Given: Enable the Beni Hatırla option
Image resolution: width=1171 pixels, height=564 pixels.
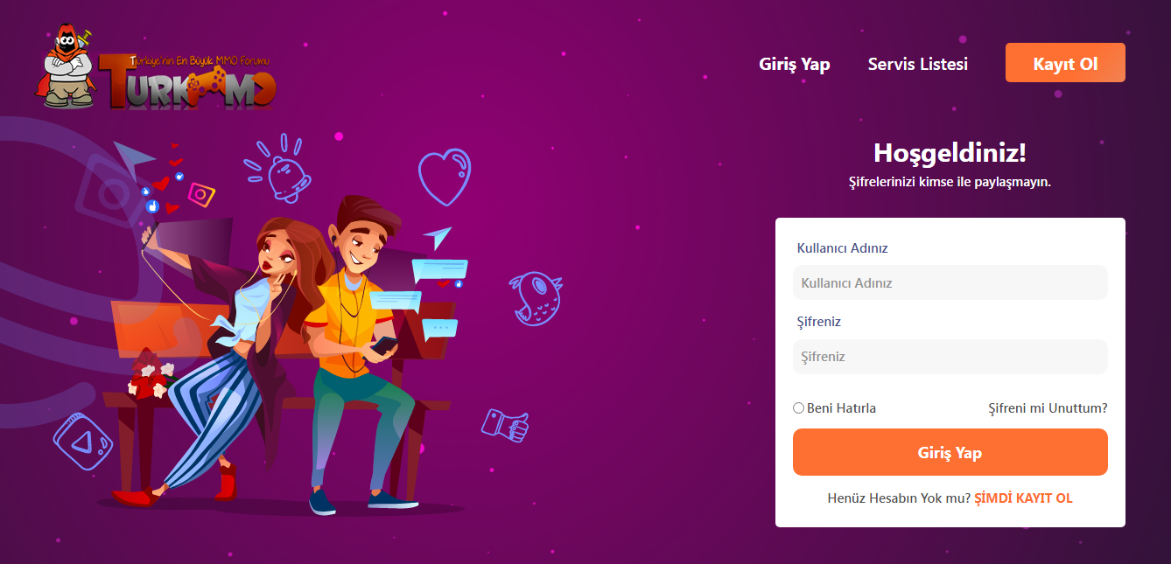Looking at the screenshot, I should [798, 408].
